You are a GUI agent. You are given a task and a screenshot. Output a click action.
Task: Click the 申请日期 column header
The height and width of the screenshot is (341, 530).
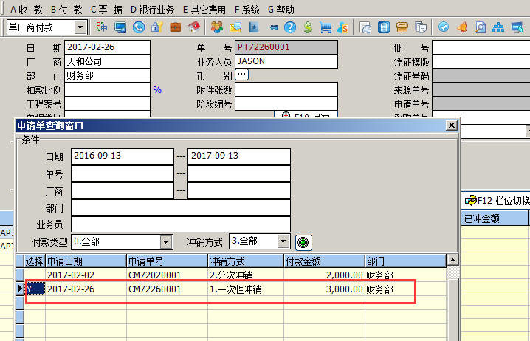pos(86,261)
